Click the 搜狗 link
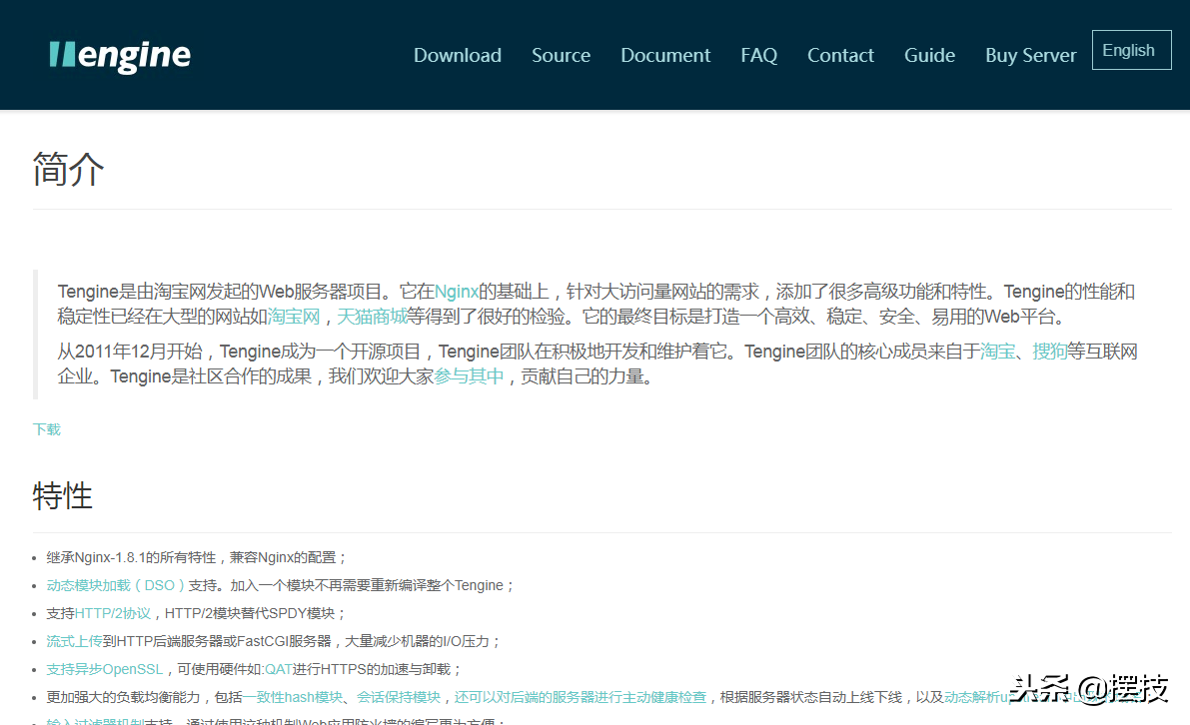Image resolution: width=1190 pixels, height=725 pixels. 1049,352
